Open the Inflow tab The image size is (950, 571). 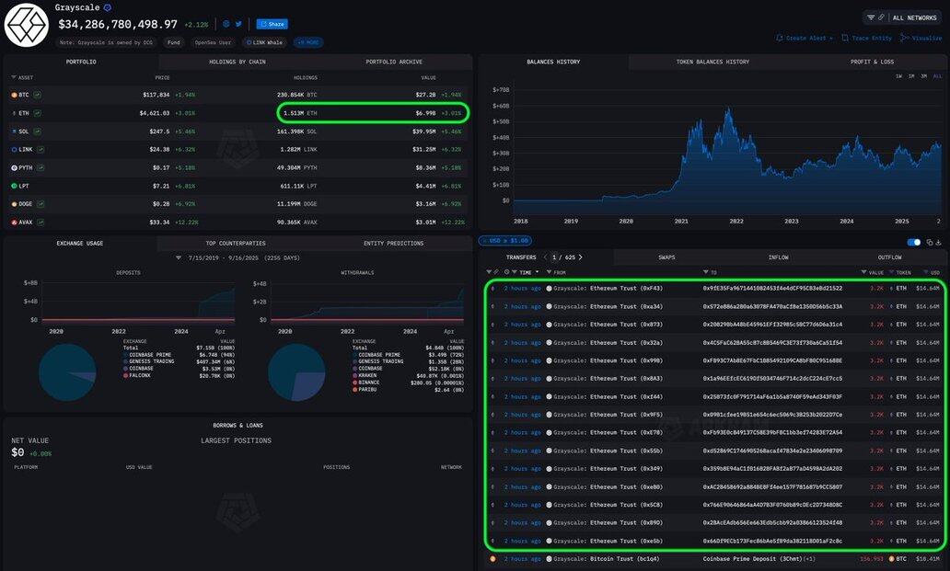[x=778, y=257]
